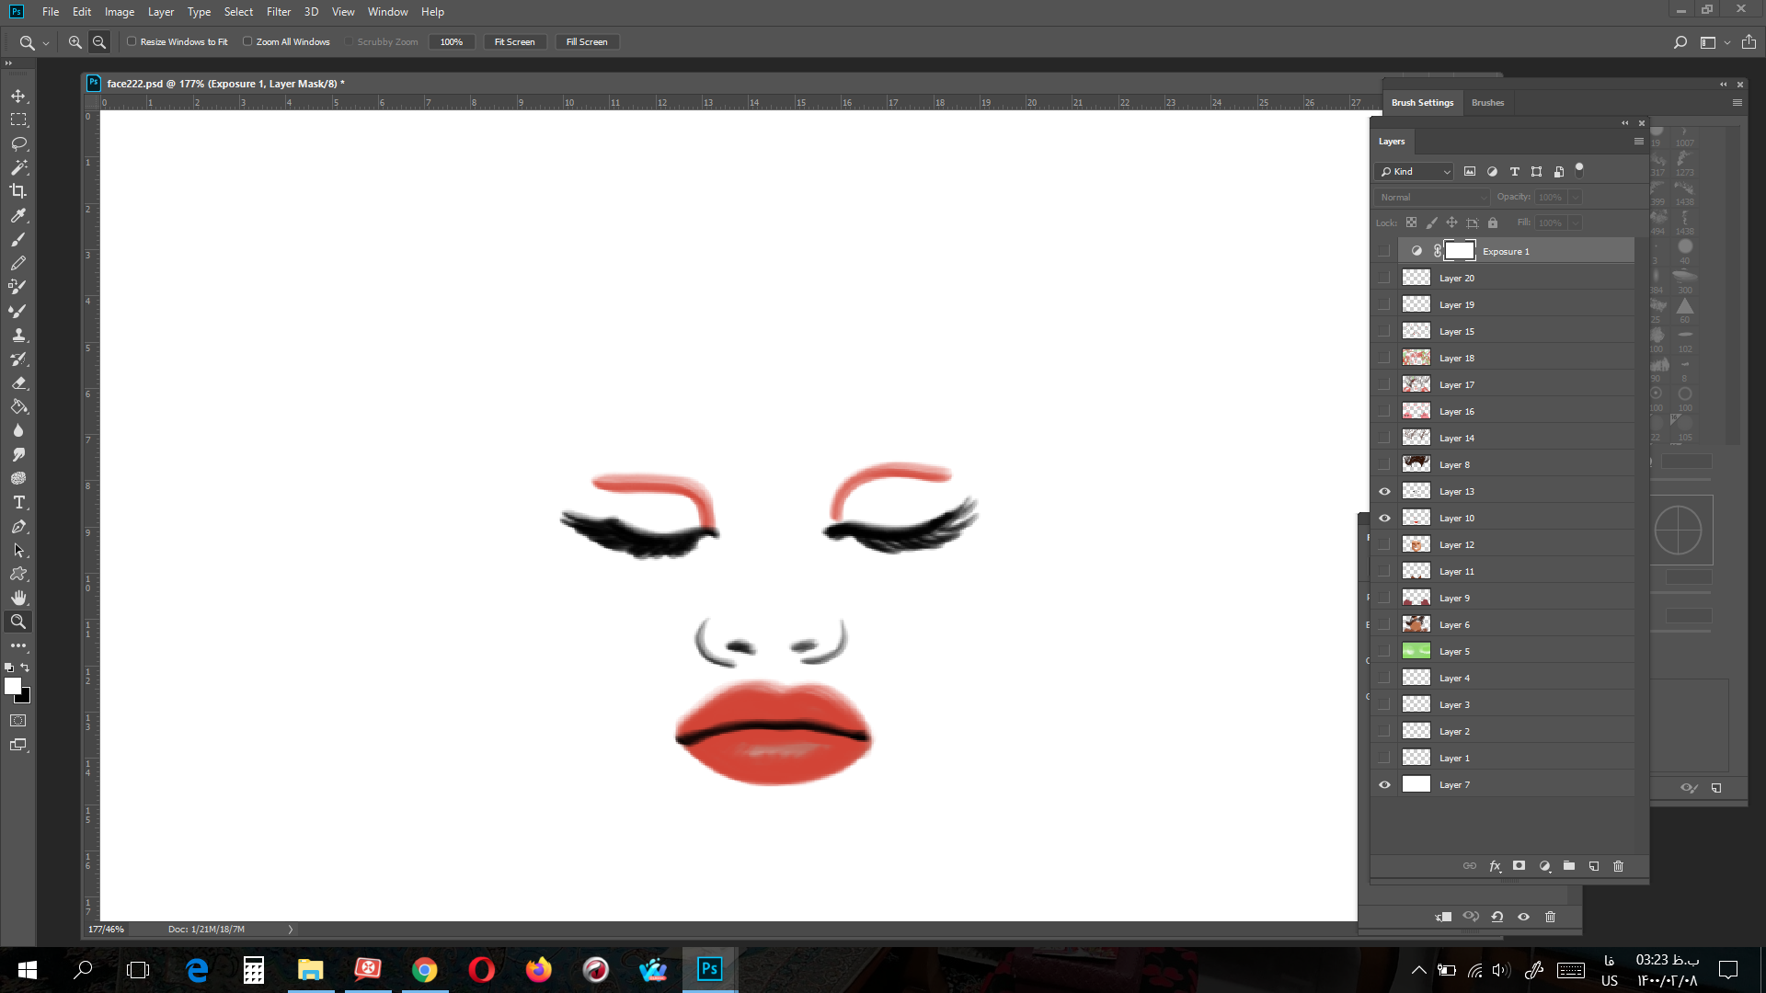Delete layer with trash icon

pos(1619,866)
